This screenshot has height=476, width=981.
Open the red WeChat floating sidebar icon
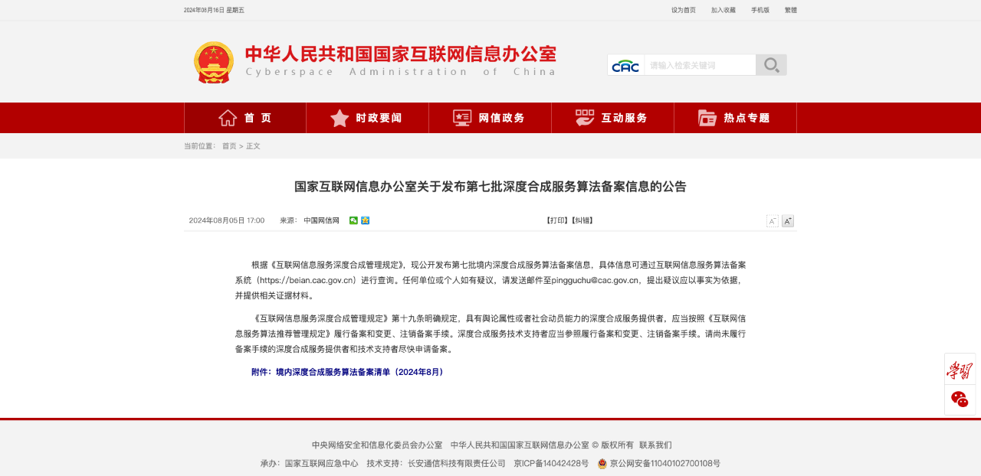960,399
